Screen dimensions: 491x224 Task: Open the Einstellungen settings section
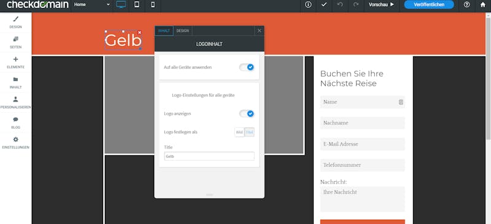(x=16, y=143)
